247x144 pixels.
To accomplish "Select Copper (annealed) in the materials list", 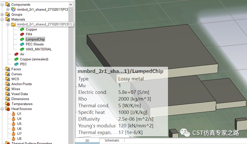I will pos(34,59).
